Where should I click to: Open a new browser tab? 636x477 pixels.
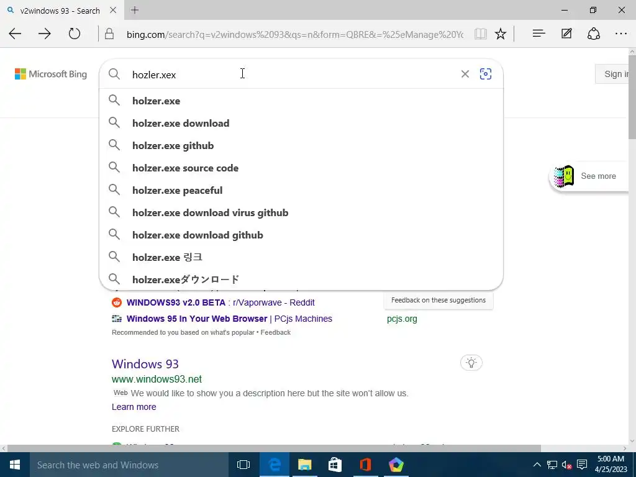pyautogui.click(x=135, y=10)
